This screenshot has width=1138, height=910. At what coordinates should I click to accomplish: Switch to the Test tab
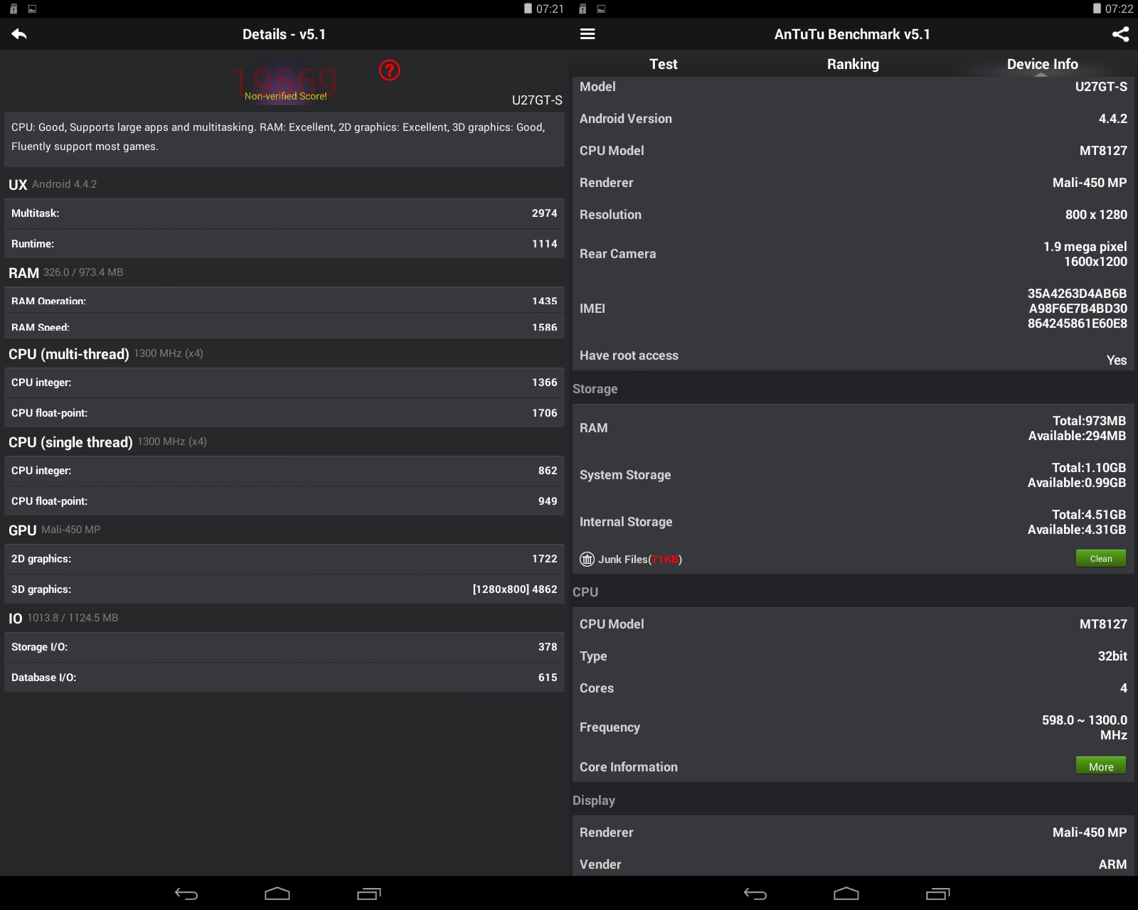[663, 64]
